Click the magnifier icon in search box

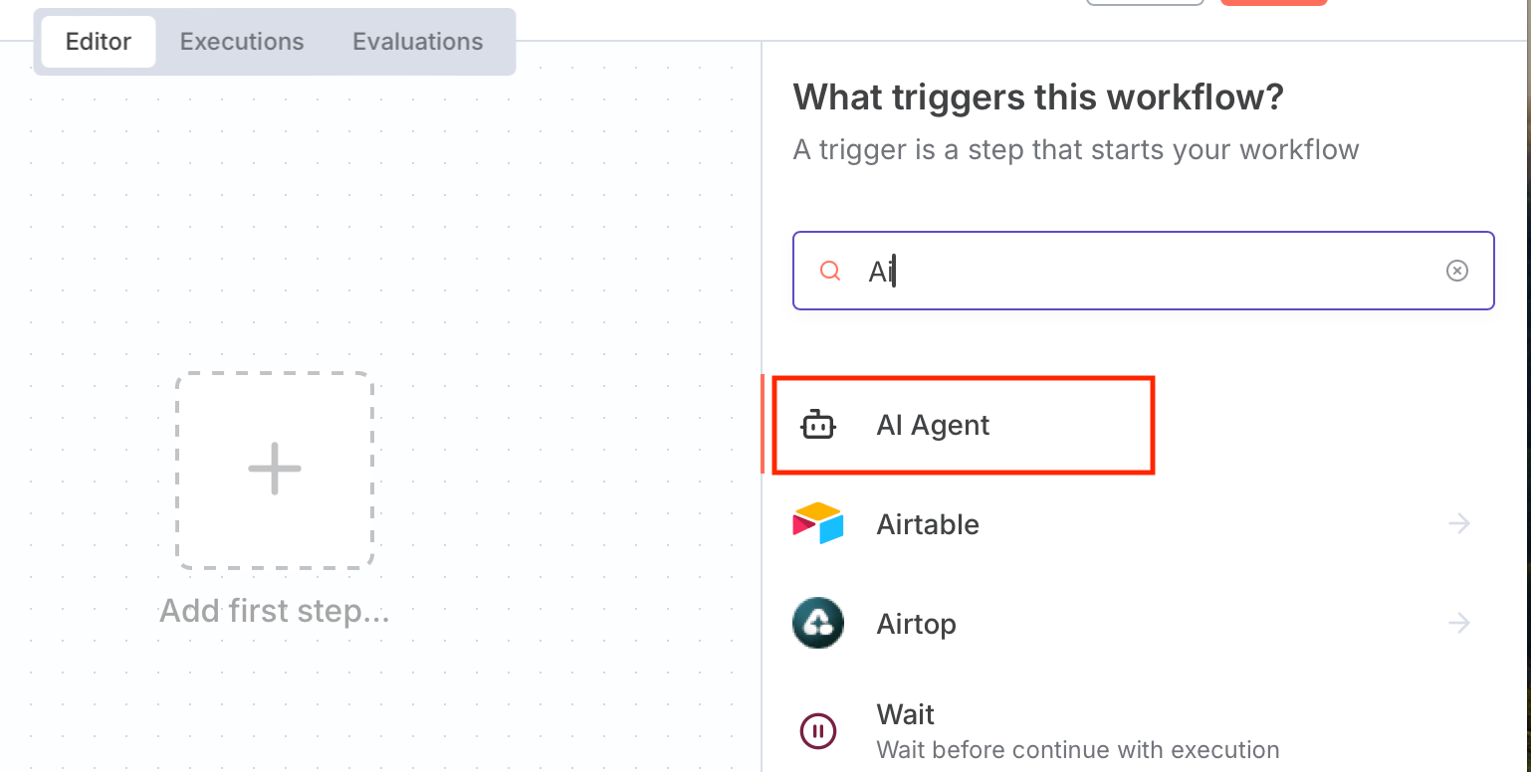point(829,272)
